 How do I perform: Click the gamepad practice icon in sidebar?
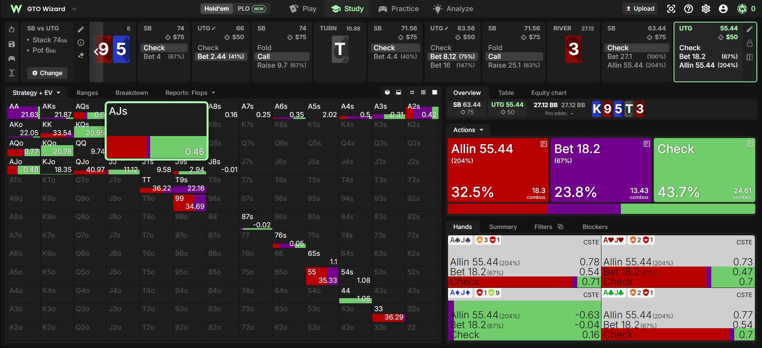pyautogui.click(x=12, y=59)
